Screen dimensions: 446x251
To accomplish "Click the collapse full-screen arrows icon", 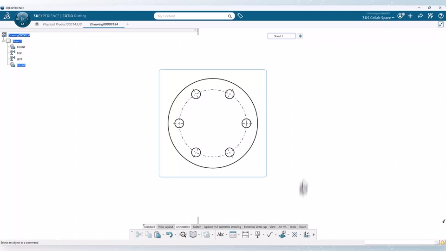I will tap(440, 25).
